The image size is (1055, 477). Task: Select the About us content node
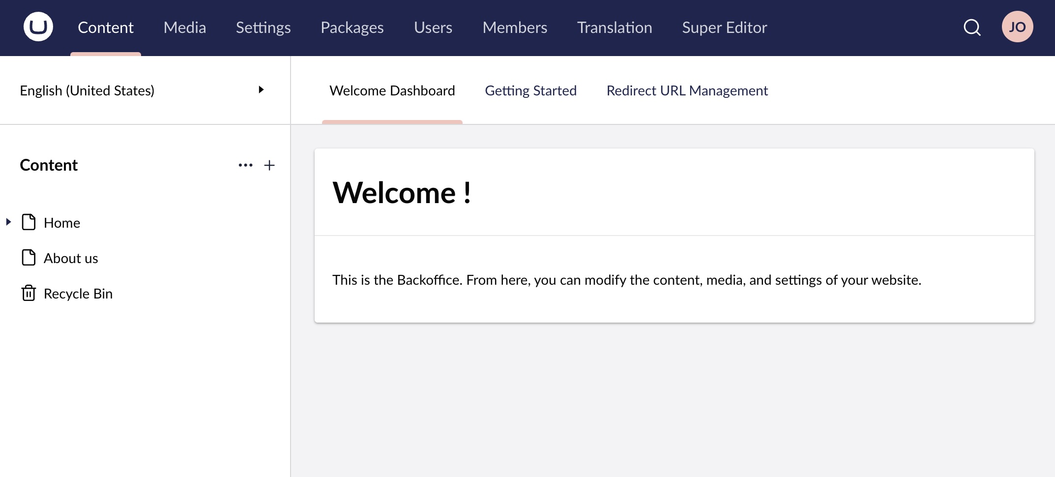pos(71,258)
